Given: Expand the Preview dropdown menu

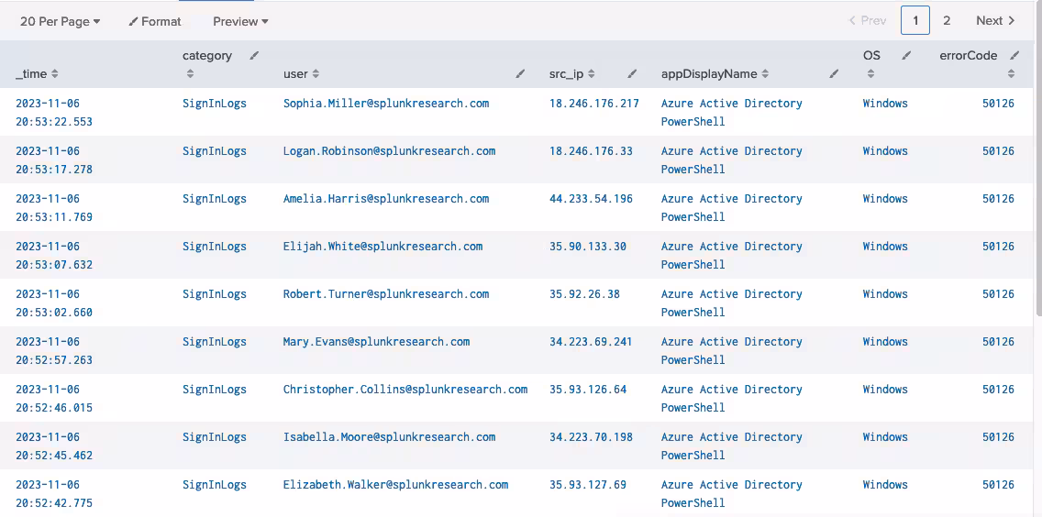Looking at the screenshot, I should 240,21.
